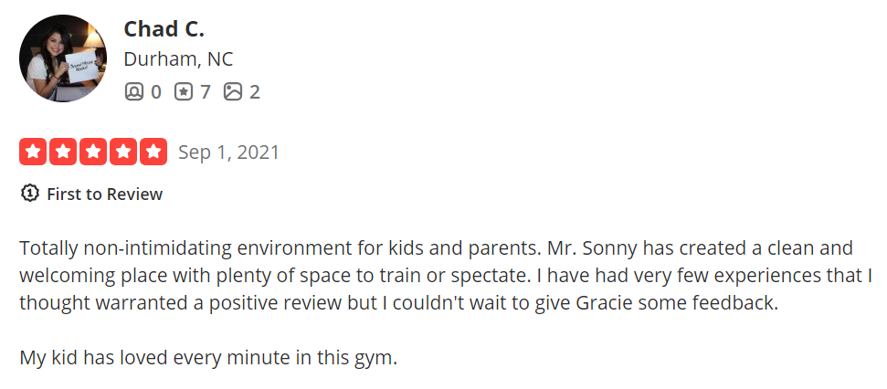Click the second star in rating

pos(63,152)
